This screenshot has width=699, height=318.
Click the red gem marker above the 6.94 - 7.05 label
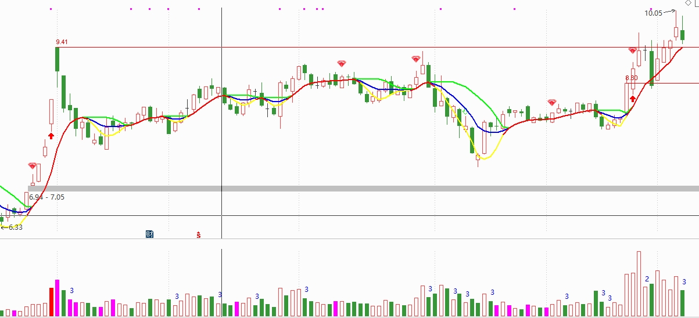[33, 166]
